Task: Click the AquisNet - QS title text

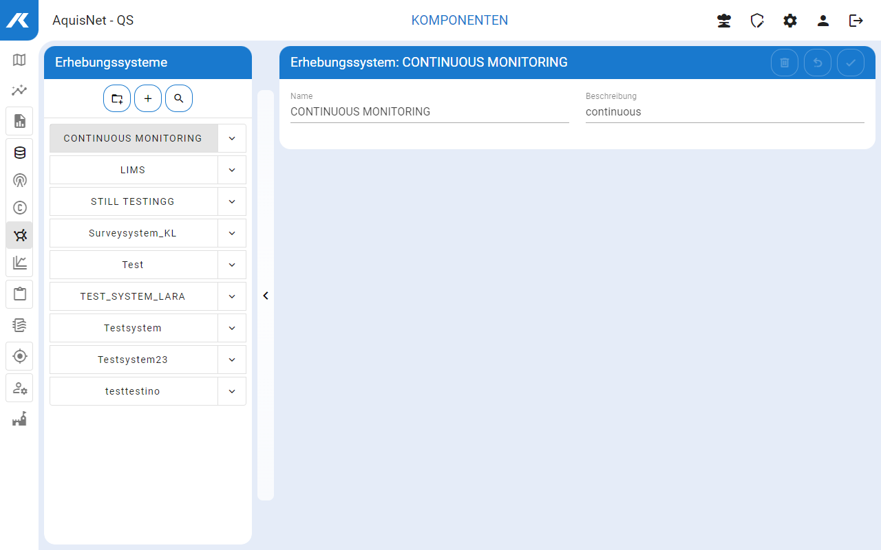Action: [93, 21]
